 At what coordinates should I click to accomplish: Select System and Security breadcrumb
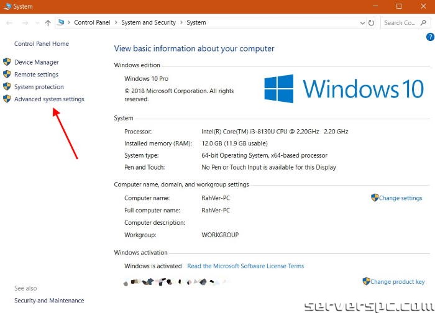point(149,23)
